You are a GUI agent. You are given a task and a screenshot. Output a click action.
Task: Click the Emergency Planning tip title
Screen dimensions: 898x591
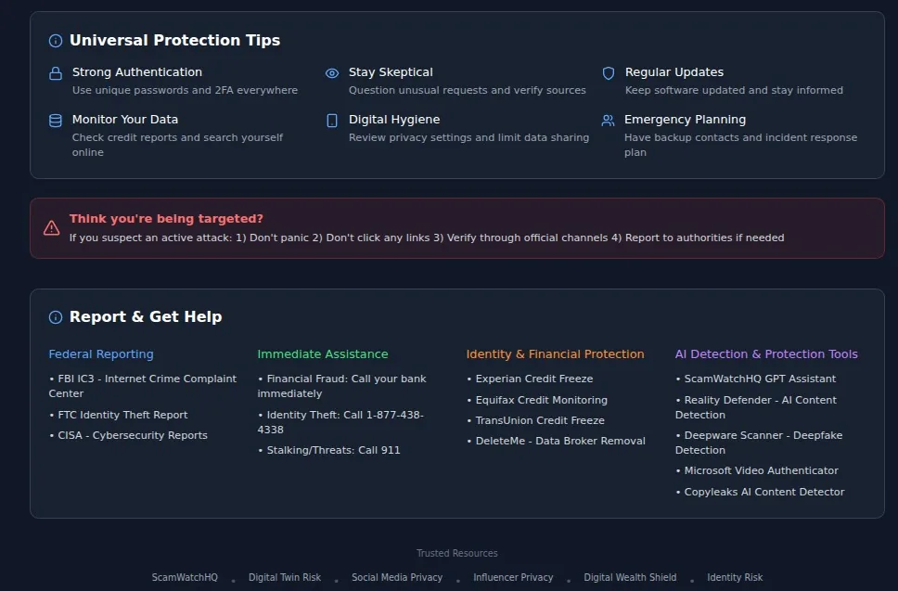pyautogui.click(x=685, y=120)
